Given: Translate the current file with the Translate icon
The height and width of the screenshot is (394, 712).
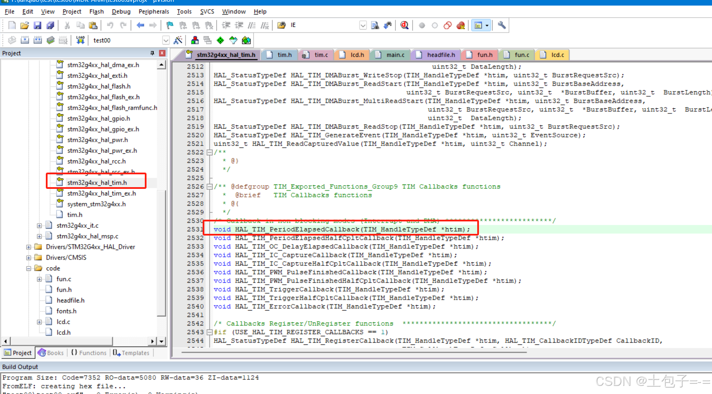Looking at the screenshot, I should pyautogui.click(x=12, y=40).
